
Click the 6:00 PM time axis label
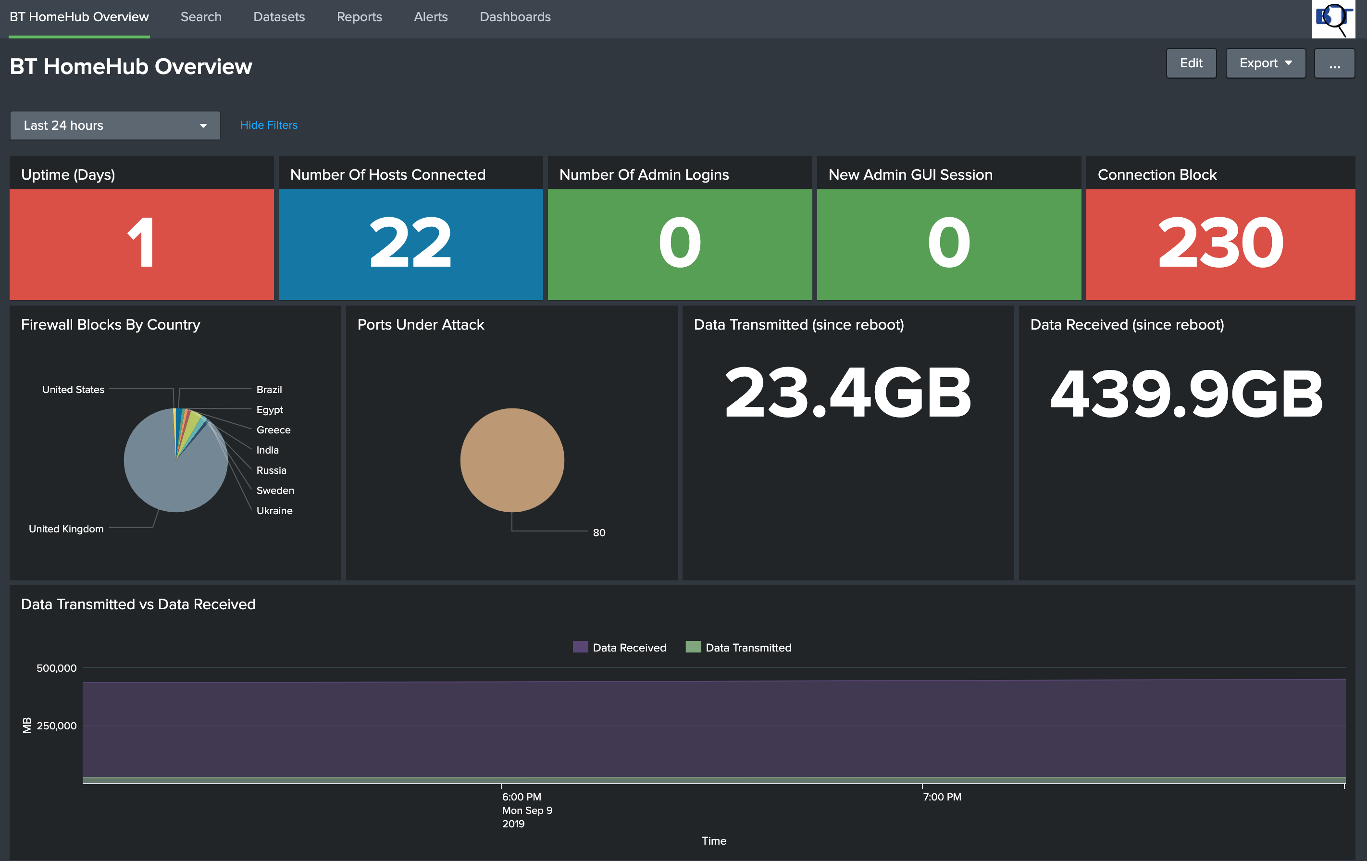[x=521, y=797]
